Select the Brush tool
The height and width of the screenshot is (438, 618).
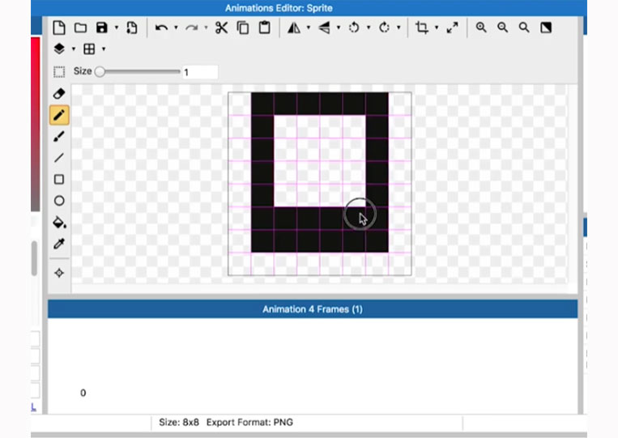(x=59, y=136)
